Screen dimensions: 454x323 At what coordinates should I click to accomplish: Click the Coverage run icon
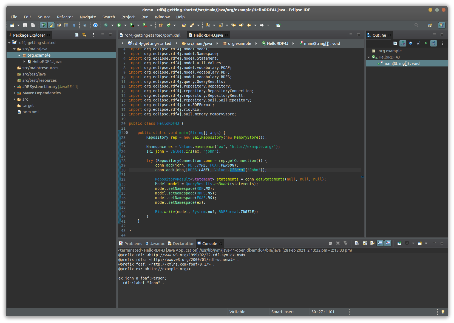tap(132, 25)
